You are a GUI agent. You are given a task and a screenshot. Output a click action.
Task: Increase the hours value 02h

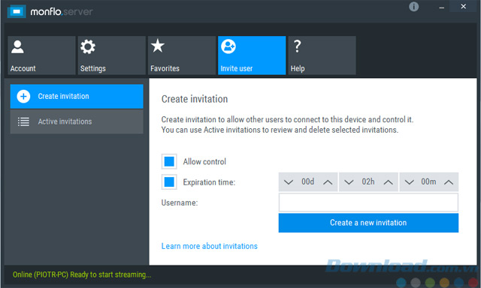(388, 182)
